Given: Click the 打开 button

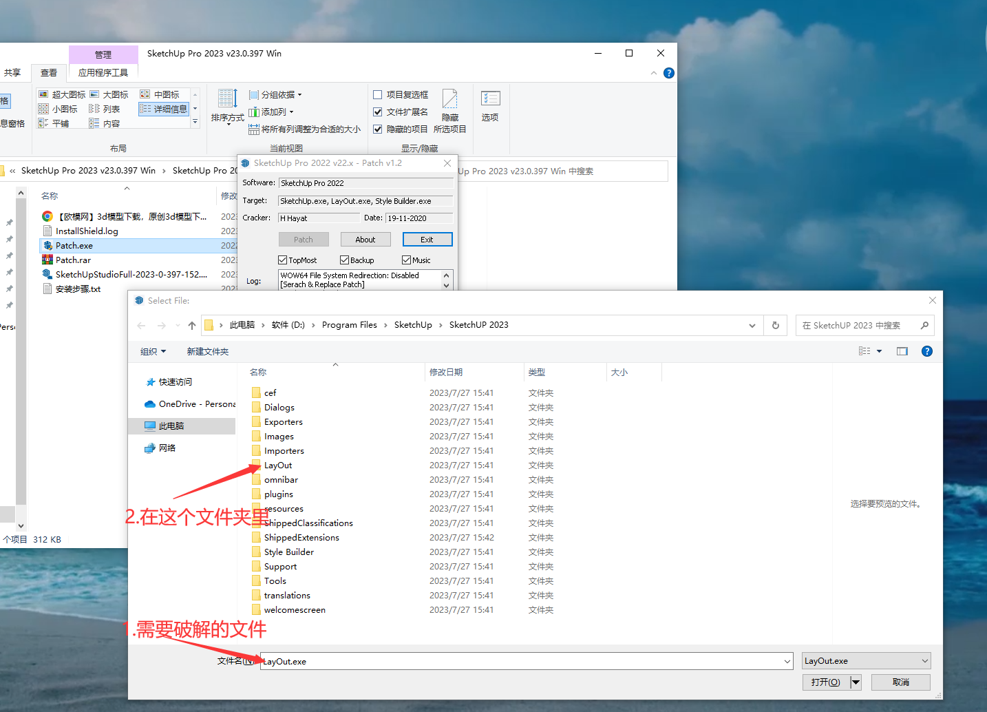Looking at the screenshot, I should (826, 682).
